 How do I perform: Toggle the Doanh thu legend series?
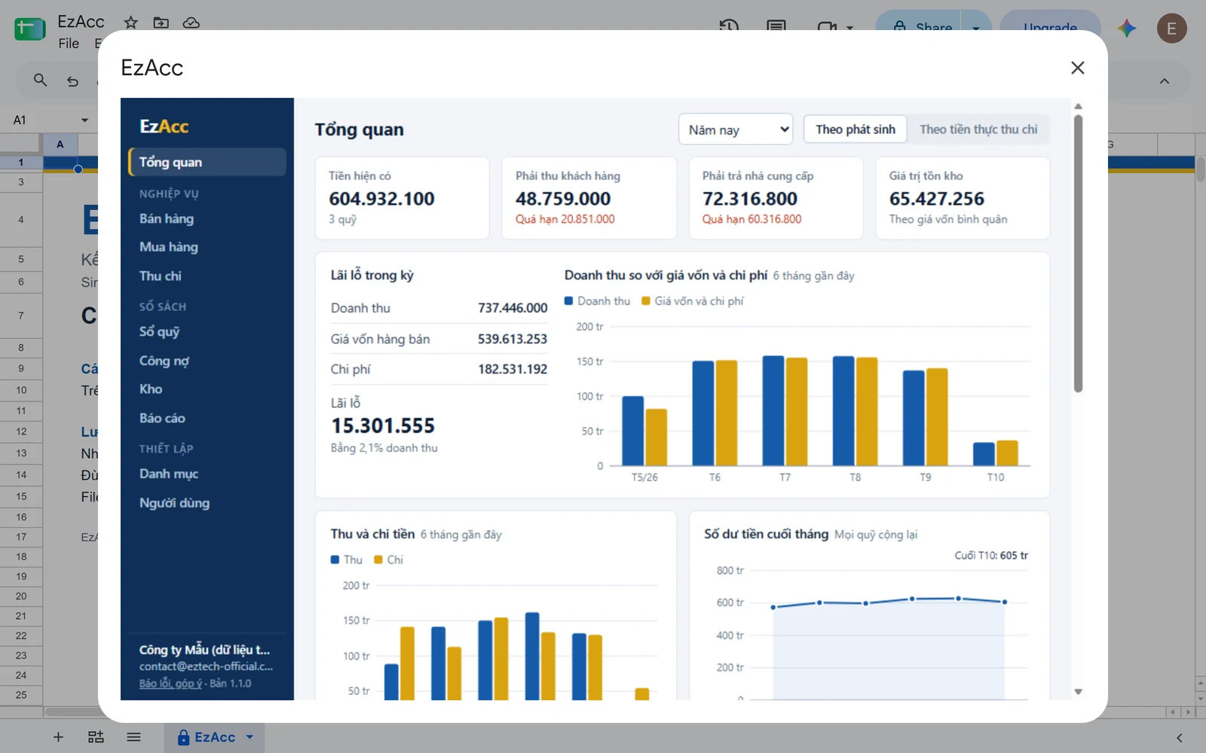597,301
